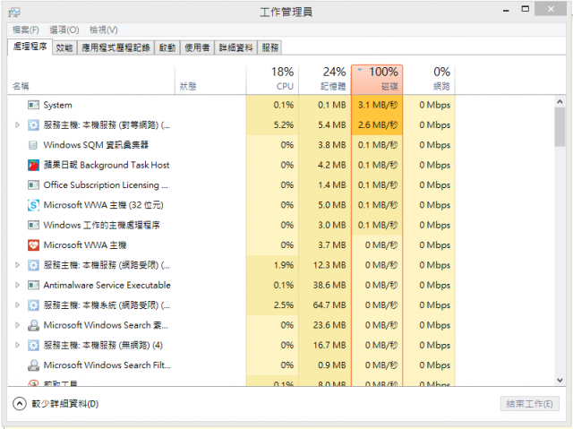The width and height of the screenshot is (573, 429).
Task: Sort by the 18% CPU column header
Action: [x=272, y=80]
